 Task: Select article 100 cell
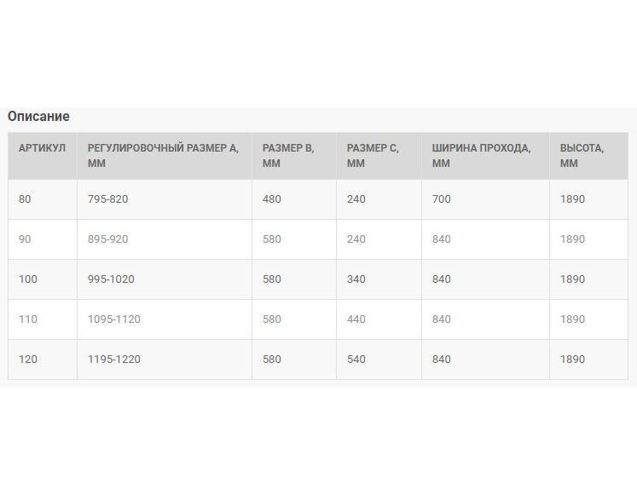43,279
